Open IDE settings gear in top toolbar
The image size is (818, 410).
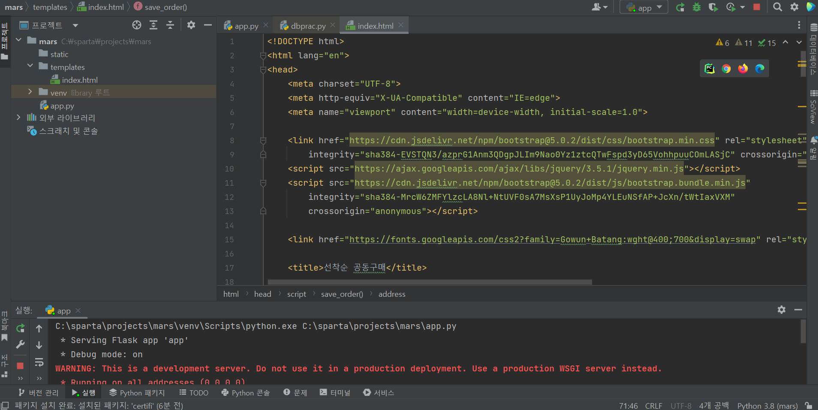(x=794, y=7)
